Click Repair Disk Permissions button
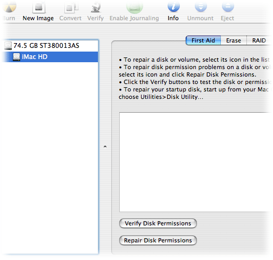The image size is (273, 260). [158, 240]
